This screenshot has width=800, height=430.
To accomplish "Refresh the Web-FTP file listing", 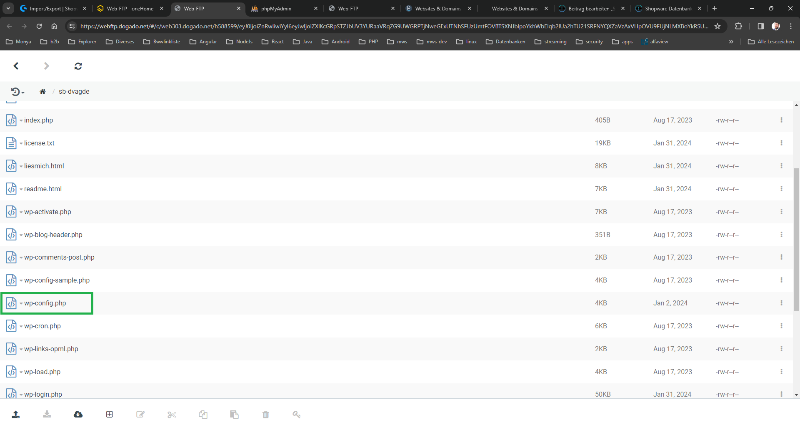I will [78, 66].
